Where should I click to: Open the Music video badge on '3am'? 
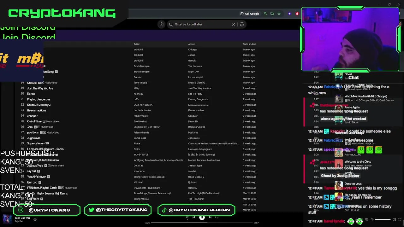45,127
